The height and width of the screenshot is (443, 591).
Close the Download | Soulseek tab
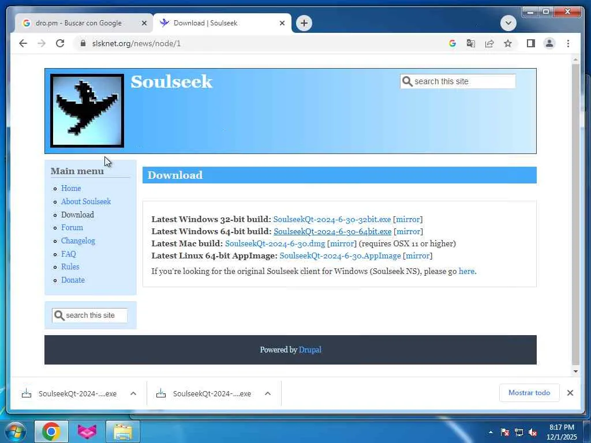(282, 23)
